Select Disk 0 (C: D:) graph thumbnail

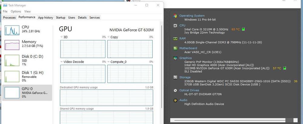(12, 60)
